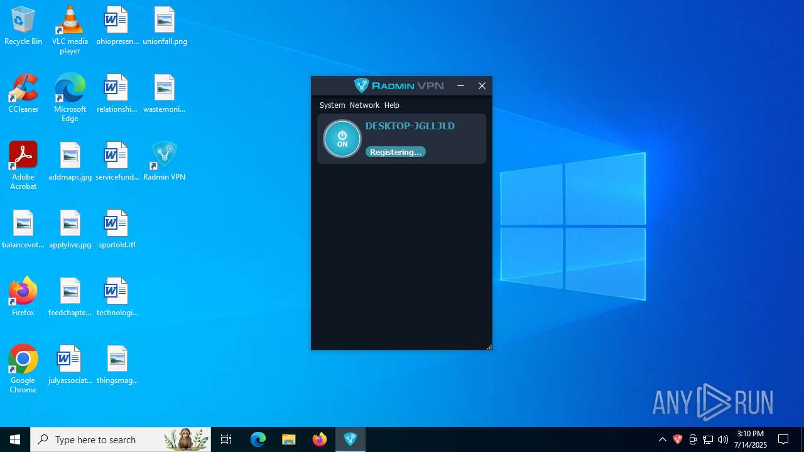Select the Recycle Bin desktop icon
The width and height of the screenshot is (804, 452).
[x=23, y=26]
